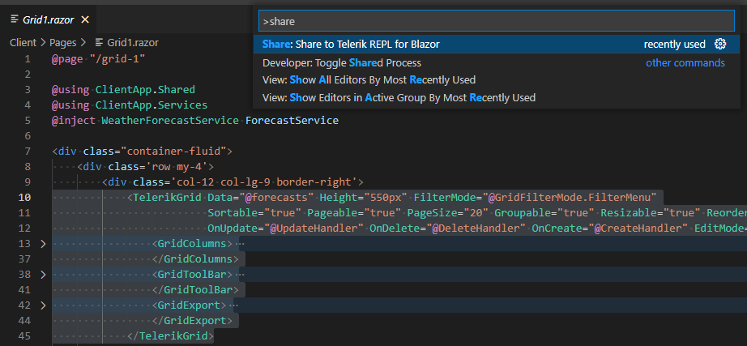Run Share to Telerik REPL for Blazor
The width and height of the screenshot is (747, 346).
[496, 45]
